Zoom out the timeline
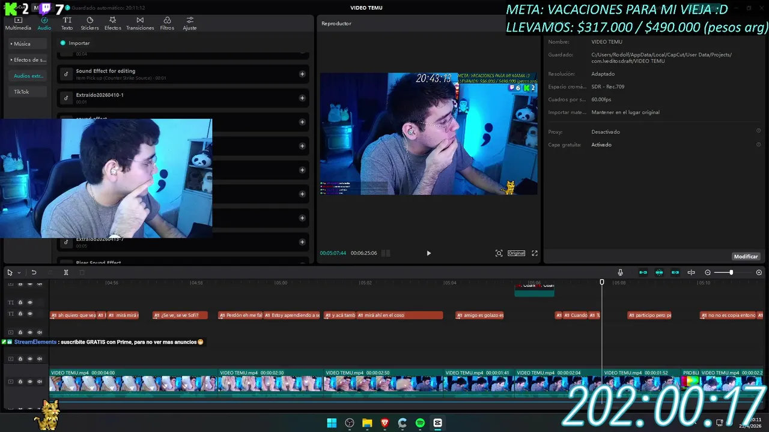This screenshot has height=432, width=769. click(708, 272)
